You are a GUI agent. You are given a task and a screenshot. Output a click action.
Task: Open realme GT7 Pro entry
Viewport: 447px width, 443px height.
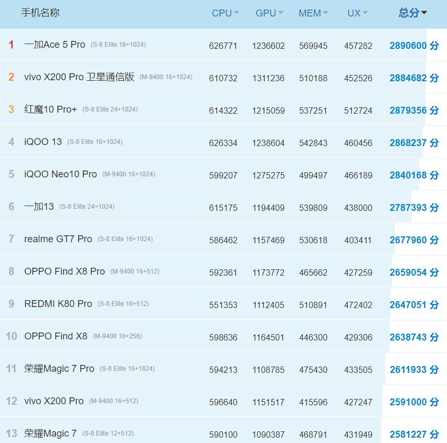58,239
